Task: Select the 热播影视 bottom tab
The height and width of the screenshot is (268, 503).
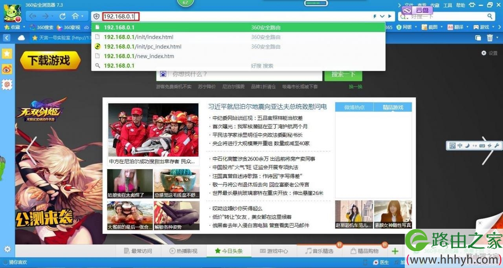Action: click(183, 251)
